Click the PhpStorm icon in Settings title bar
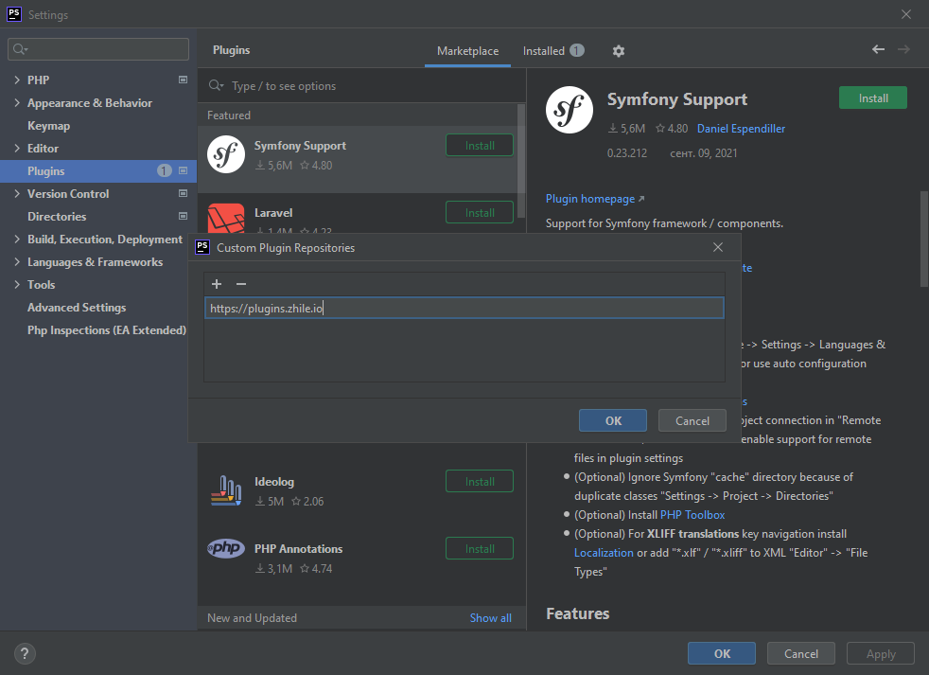 pos(14,14)
